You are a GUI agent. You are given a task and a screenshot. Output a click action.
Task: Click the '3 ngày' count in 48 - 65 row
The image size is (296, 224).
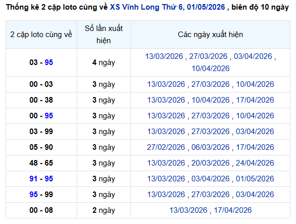point(104,163)
